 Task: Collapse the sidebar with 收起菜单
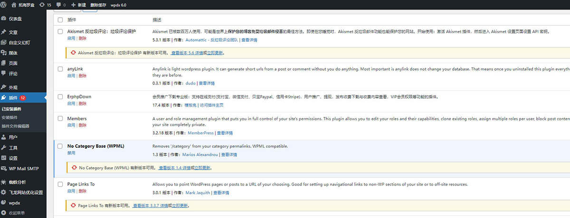coord(16,213)
